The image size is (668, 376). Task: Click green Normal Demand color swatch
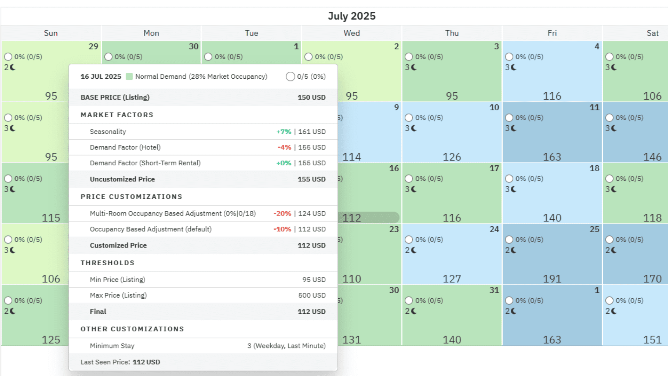129,77
